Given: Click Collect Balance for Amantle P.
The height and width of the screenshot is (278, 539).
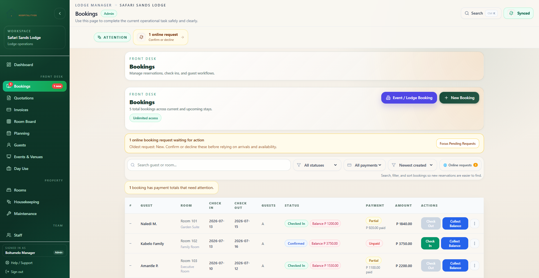Looking at the screenshot, I should tap(455, 265).
